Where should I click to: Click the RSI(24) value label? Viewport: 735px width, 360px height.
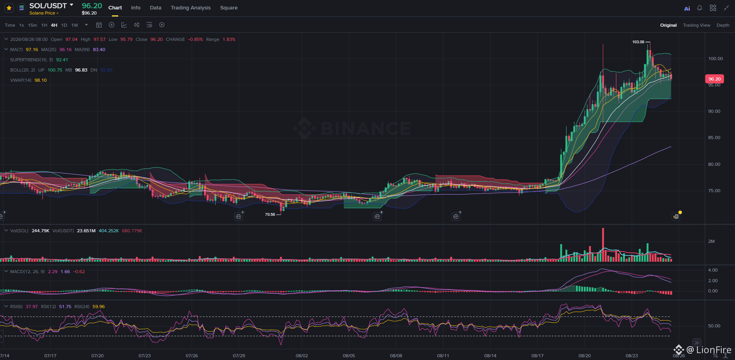[x=82, y=307]
